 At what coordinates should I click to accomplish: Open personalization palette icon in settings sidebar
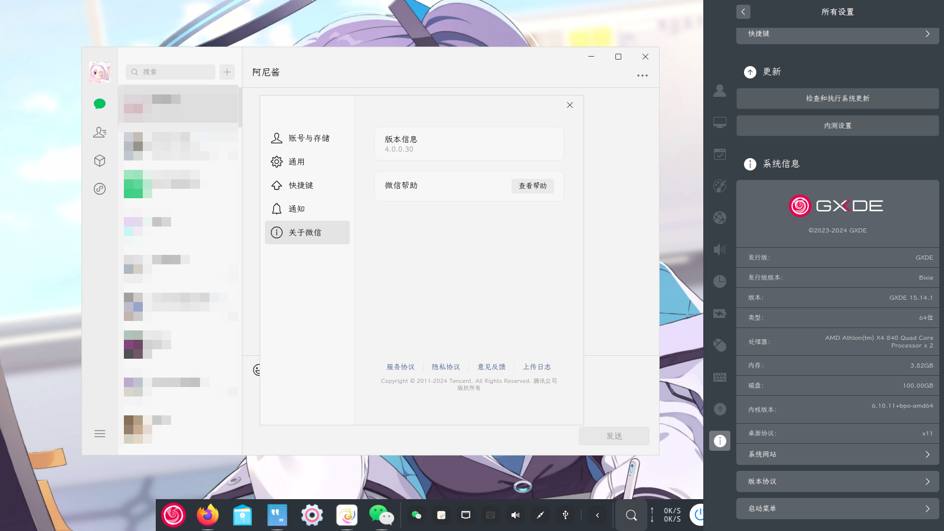tap(720, 186)
